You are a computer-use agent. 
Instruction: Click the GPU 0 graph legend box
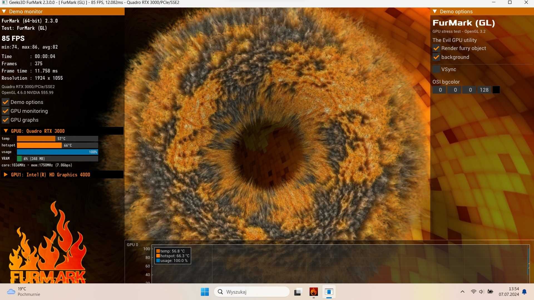[x=173, y=256]
